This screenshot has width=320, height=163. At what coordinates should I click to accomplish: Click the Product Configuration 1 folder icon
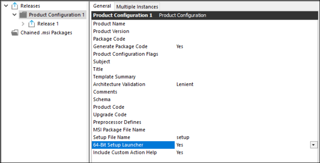[x=23, y=15]
